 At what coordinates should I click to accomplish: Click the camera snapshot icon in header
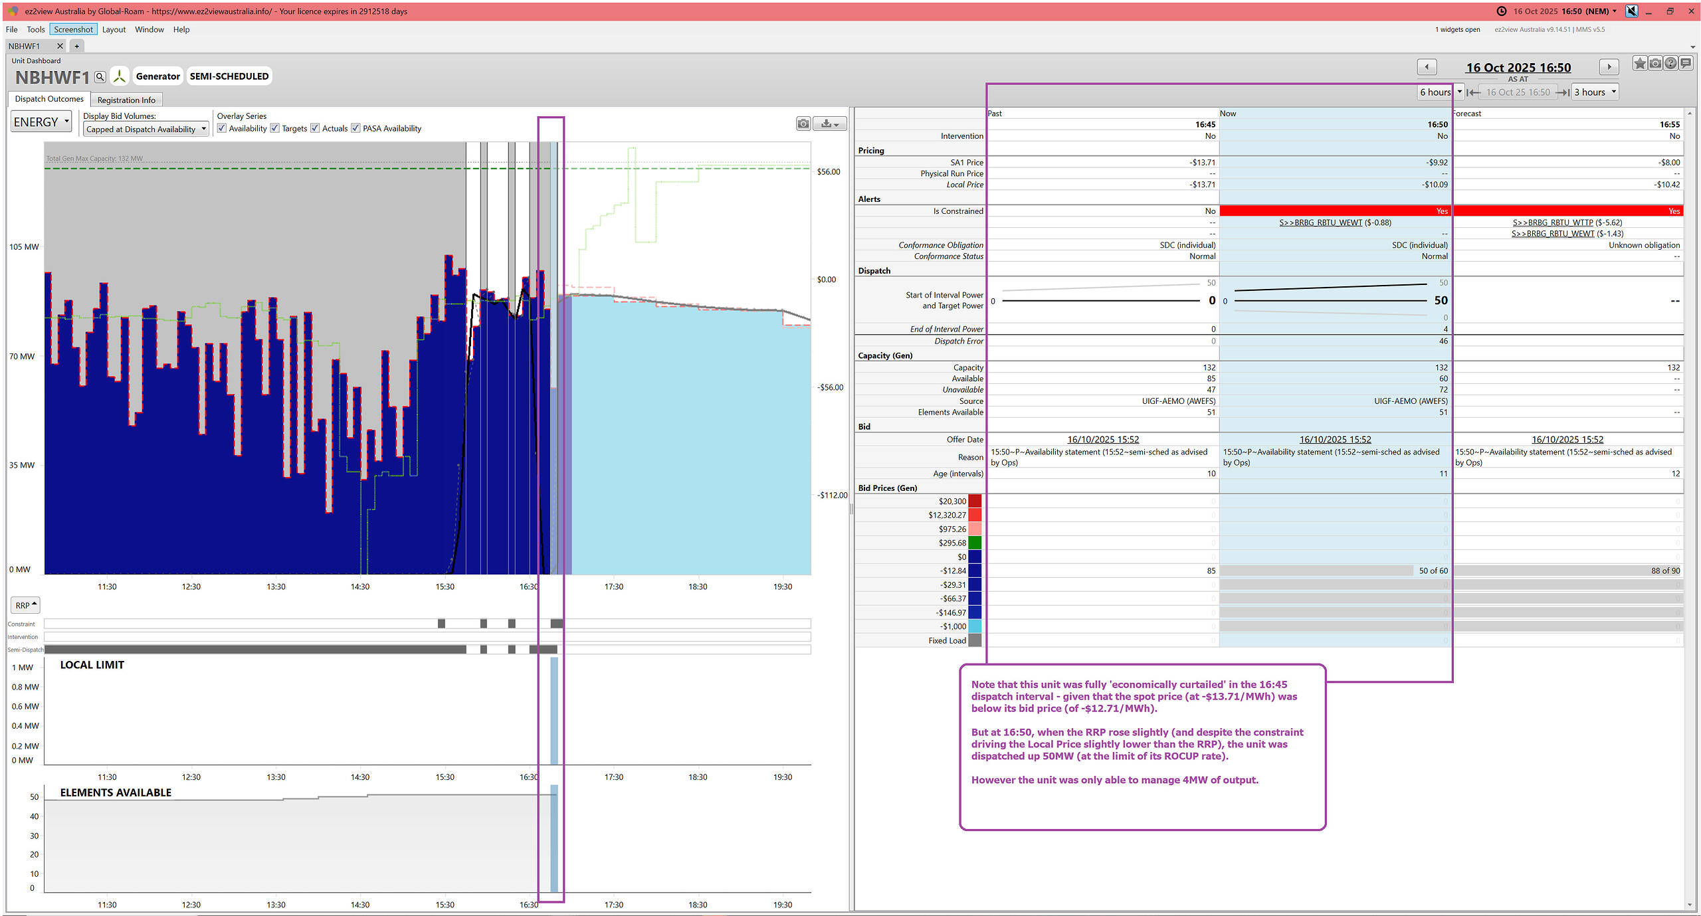[x=1655, y=64]
